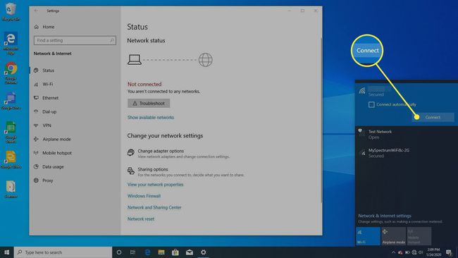Image resolution: width=458 pixels, height=258 pixels.
Task: Tick the Connect automatically checkbox
Action: [371, 104]
